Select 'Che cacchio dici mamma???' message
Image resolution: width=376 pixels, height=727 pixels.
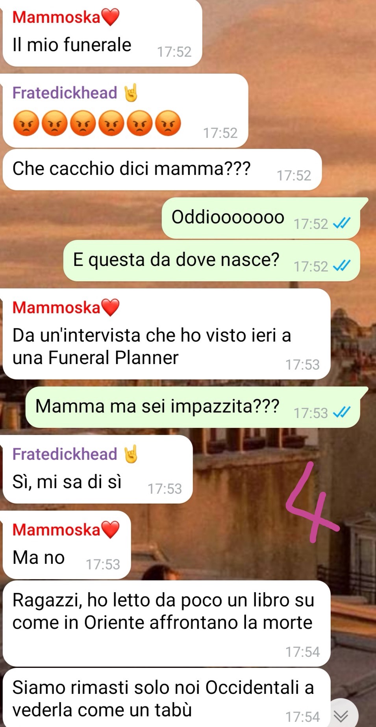pos(162,169)
